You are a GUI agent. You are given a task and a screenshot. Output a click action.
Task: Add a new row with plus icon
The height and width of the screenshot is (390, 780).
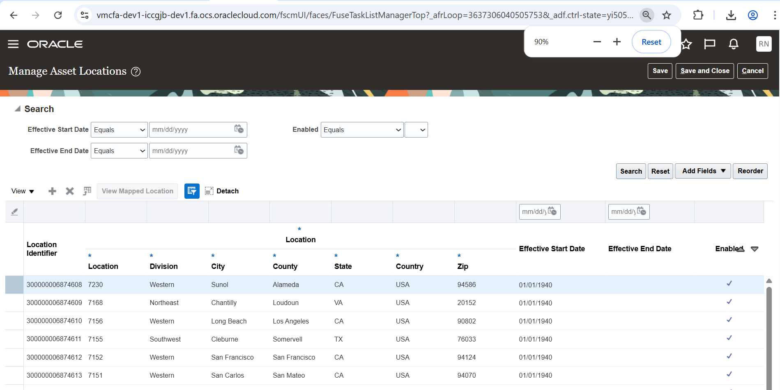pyautogui.click(x=52, y=191)
